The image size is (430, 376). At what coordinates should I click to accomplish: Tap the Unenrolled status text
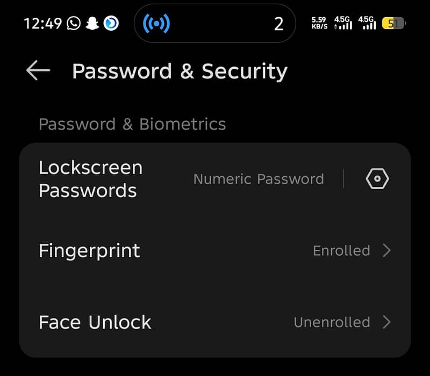[332, 322]
